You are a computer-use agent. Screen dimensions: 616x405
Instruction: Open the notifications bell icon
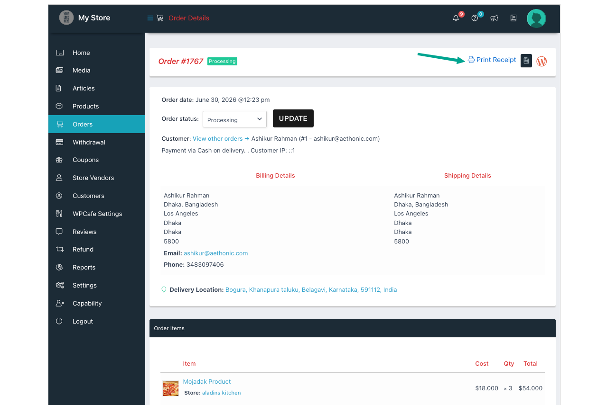click(456, 18)
